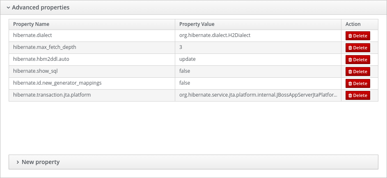
Task: Select the hibernate.id.new_generator_mappings name cell
Action: 92,83
